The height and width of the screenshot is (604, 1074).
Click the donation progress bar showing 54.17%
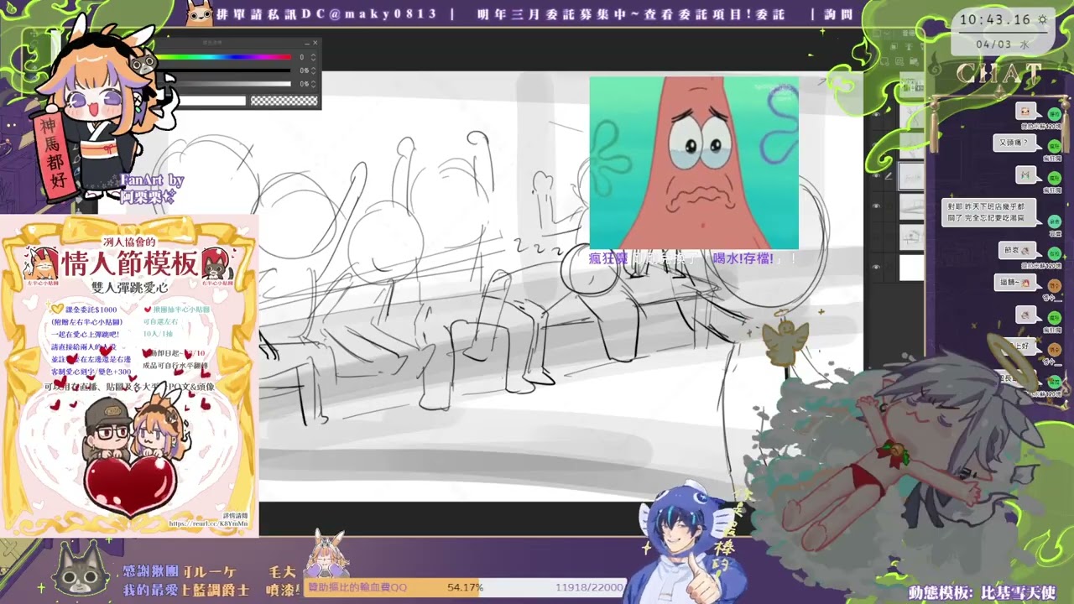465,588
